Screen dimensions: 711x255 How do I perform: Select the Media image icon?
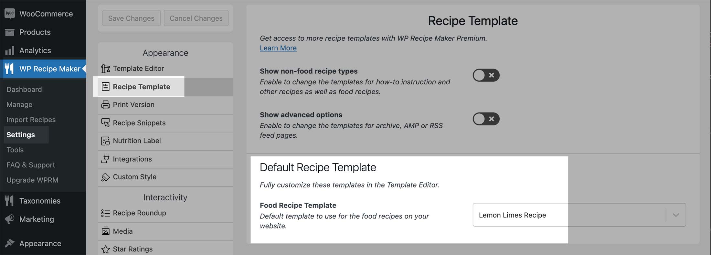tap(105, 231)
